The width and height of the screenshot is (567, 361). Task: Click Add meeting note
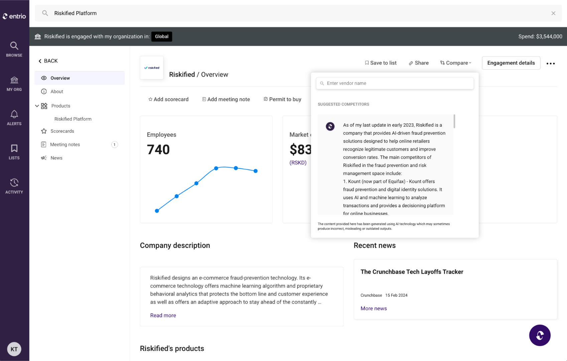coord(226,99)
